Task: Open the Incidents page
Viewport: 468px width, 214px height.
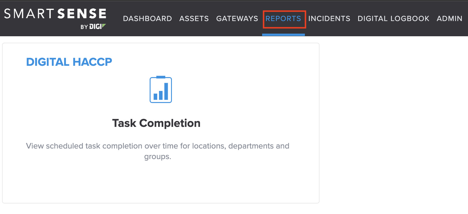Action: click(329, 19)
